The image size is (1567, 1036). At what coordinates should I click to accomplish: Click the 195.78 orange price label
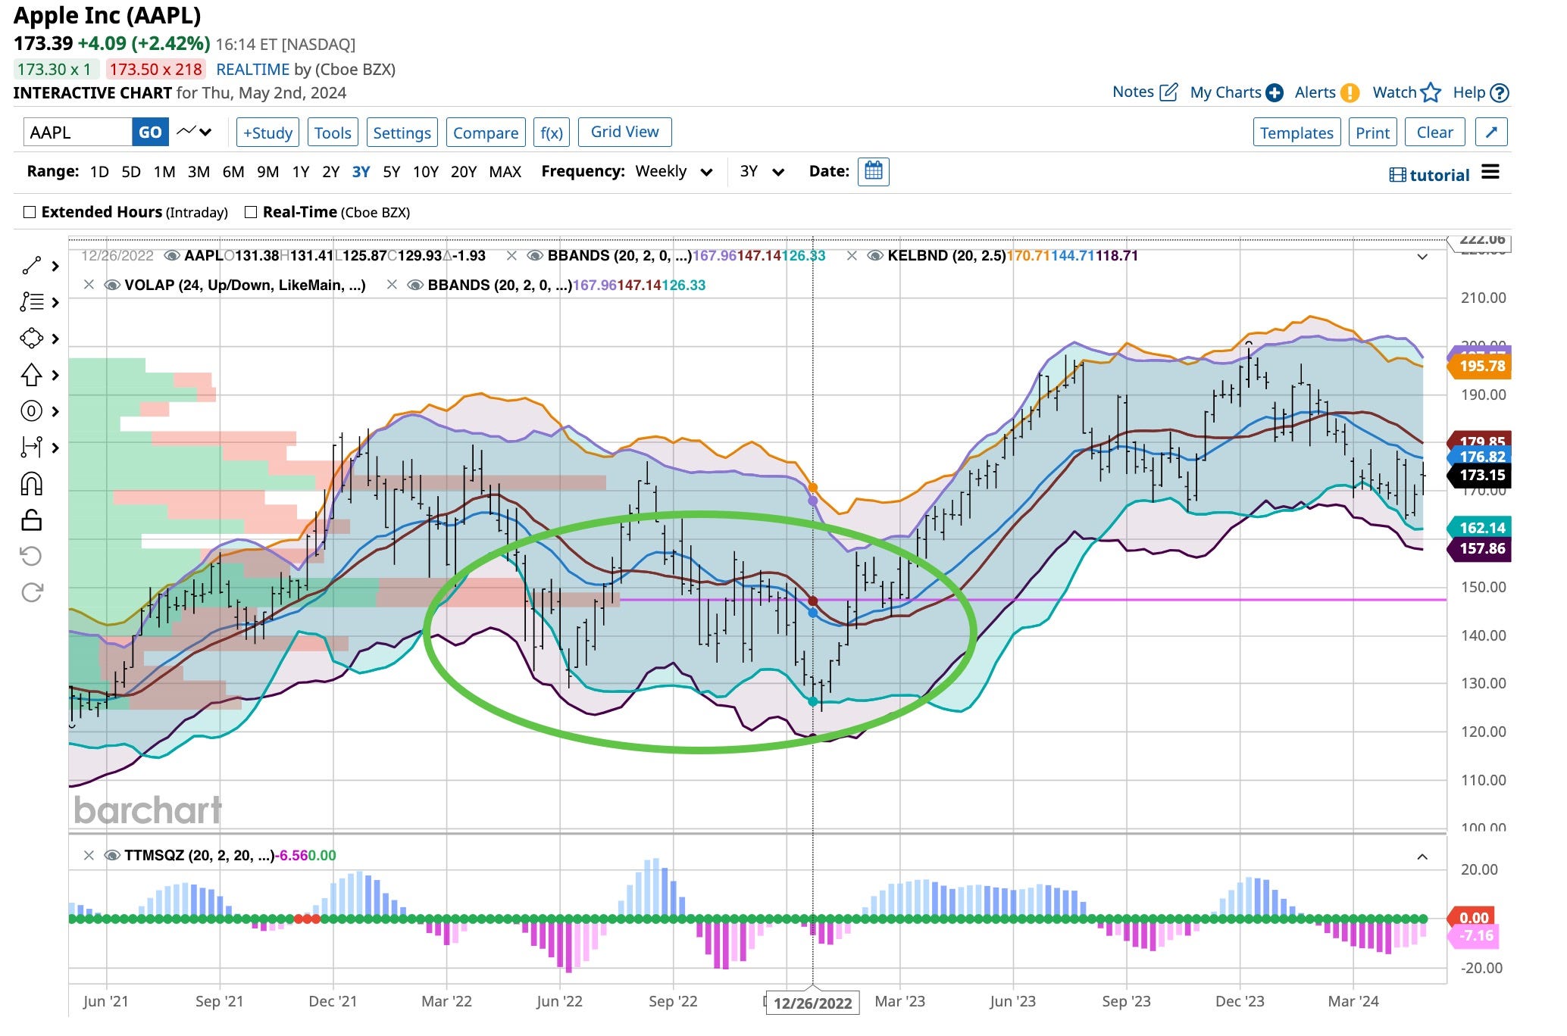tap(1481, 366)
